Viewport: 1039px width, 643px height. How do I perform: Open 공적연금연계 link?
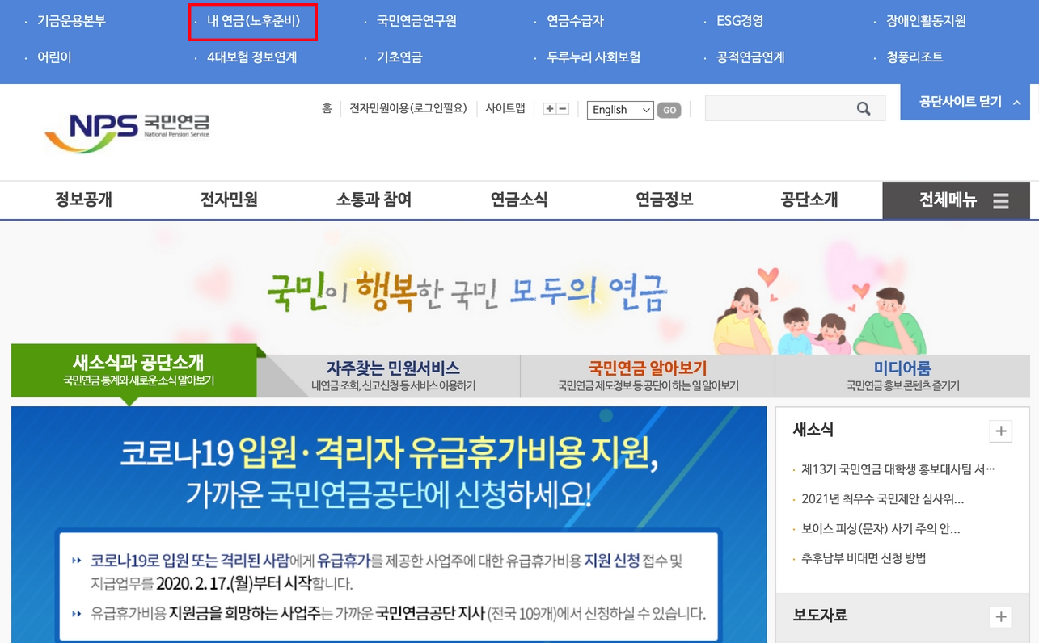click(x=750, y=57)
